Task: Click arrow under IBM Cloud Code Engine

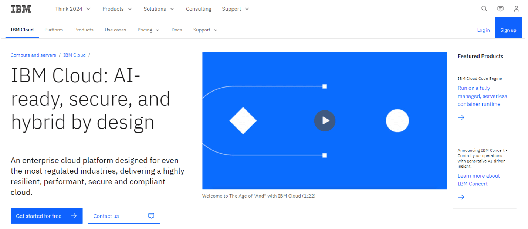Action: click(461, 117)
